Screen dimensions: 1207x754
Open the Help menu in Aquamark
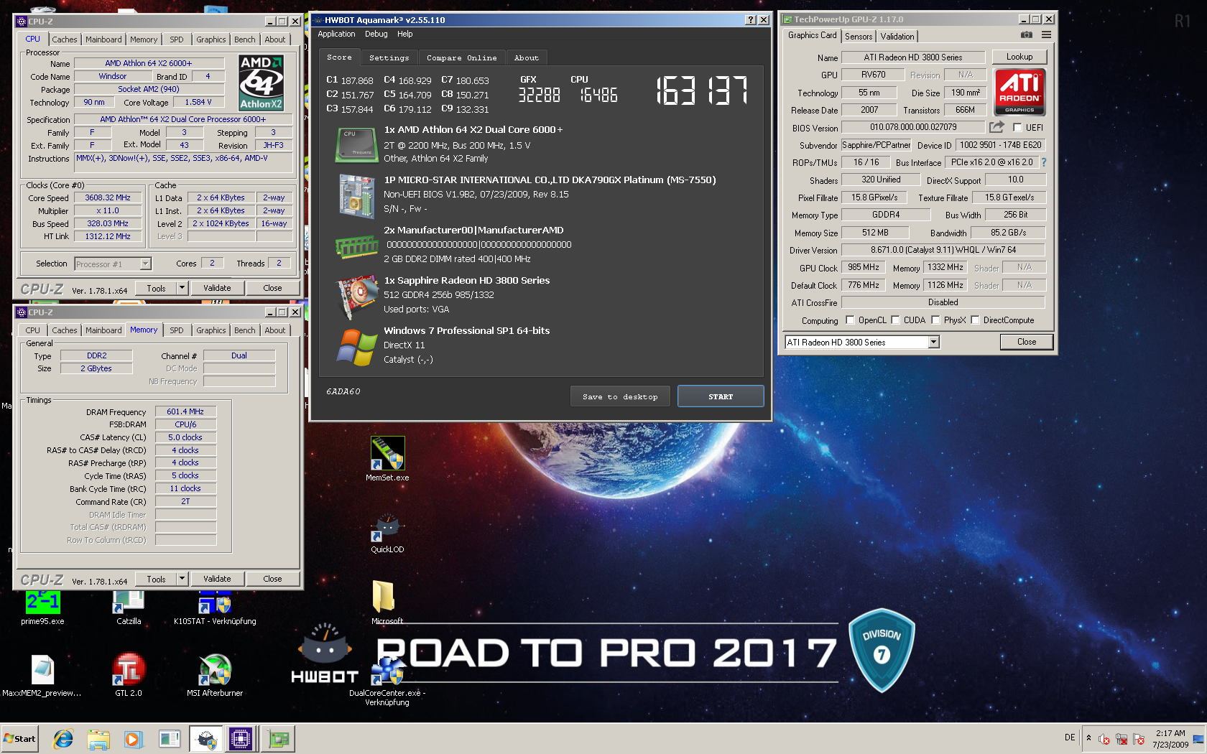(x=405, y=34)
